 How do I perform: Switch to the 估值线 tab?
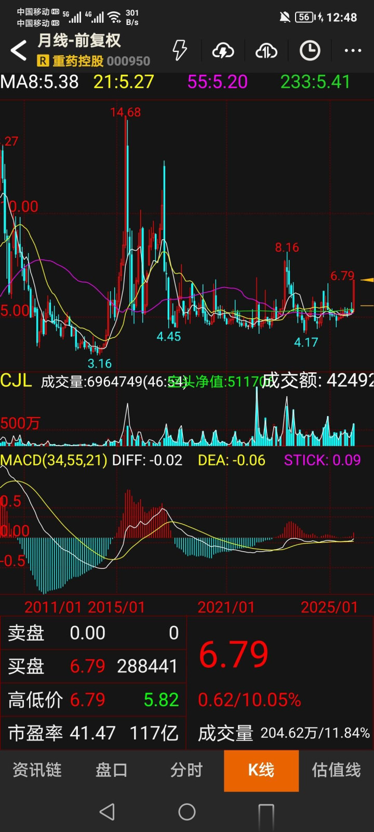coord(336,770)
